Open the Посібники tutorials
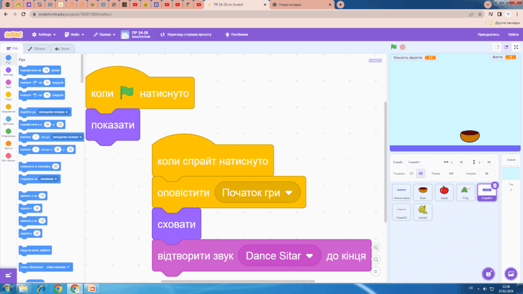 point(236,34)
